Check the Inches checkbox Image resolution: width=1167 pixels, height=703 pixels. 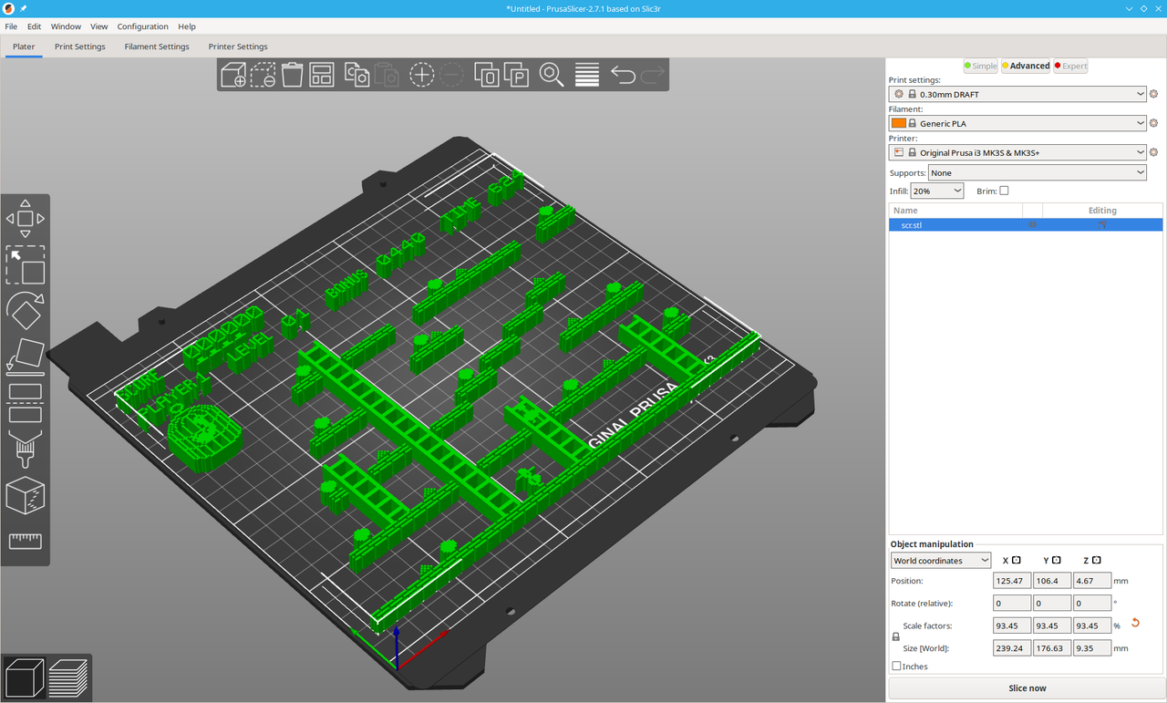tap(896, 667)
